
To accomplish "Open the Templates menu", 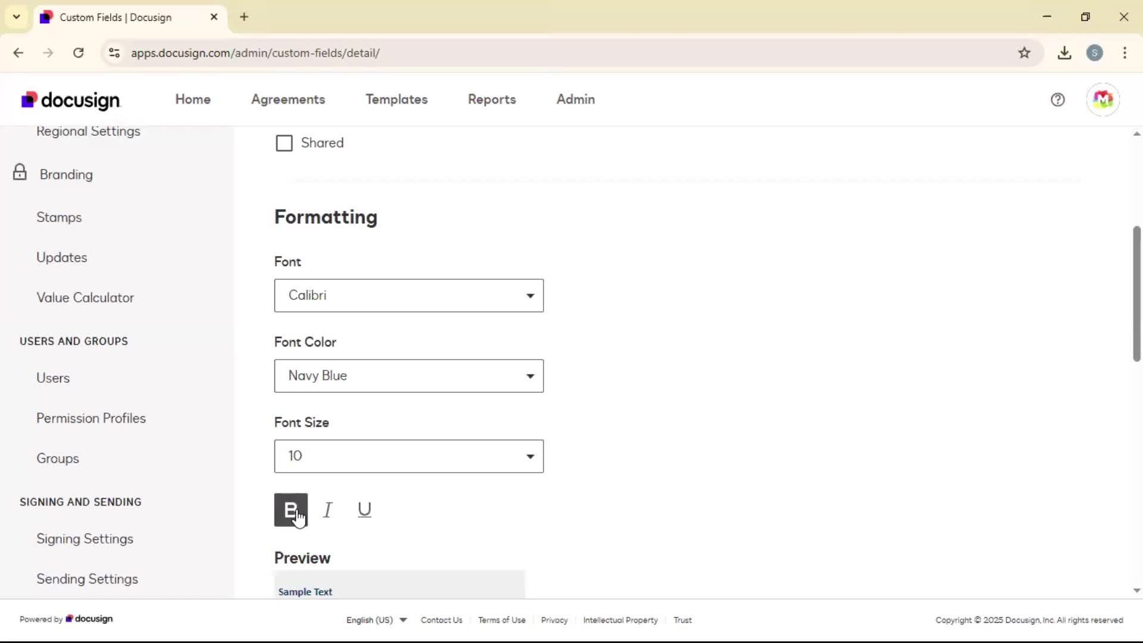I will coord(396,99).
